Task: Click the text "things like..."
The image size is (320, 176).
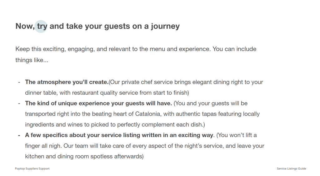Action: [x=32, y=60]
